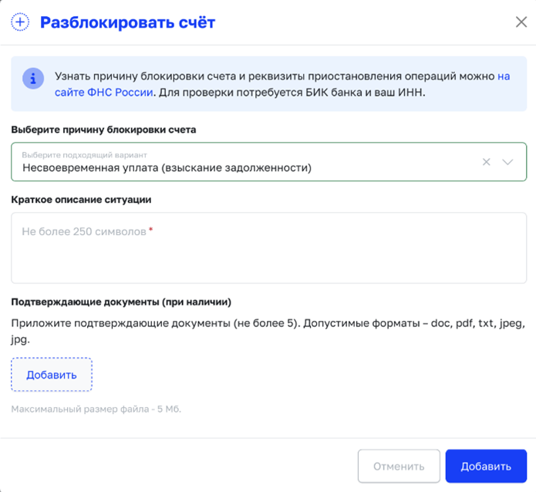The height and width of the screenshot is (492, 536).
Task: Click the Подтверждающие документы (при наличии) heading
Action: coord(121,302)
